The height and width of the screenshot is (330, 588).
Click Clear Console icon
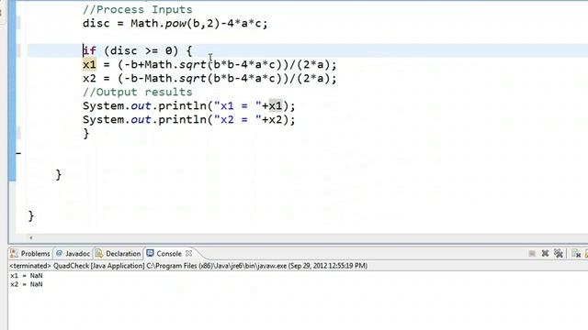pos(576,254)
